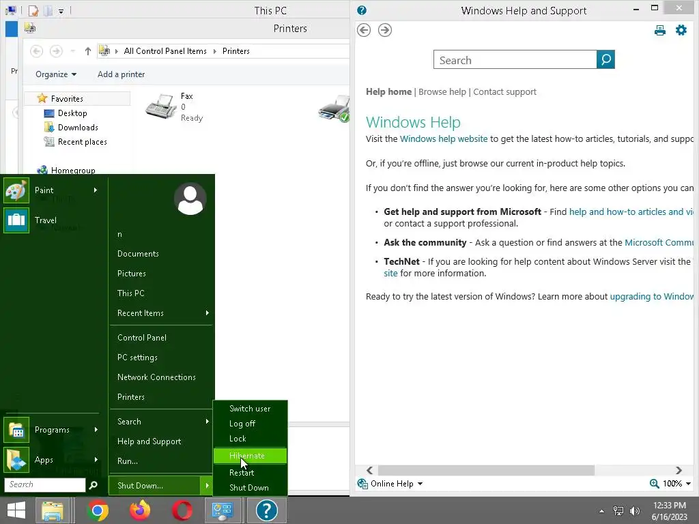Open the Windows help website link
699x524 pixels.
[x=444, y=139]
